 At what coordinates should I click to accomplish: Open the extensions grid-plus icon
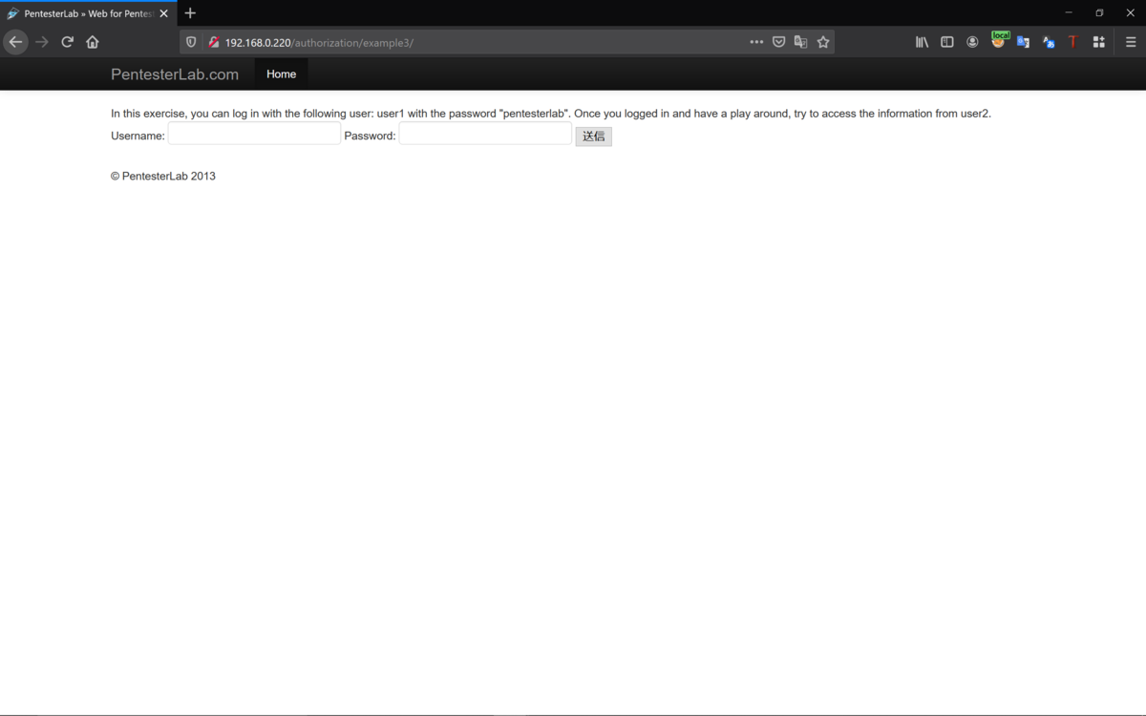[1099, 42]
